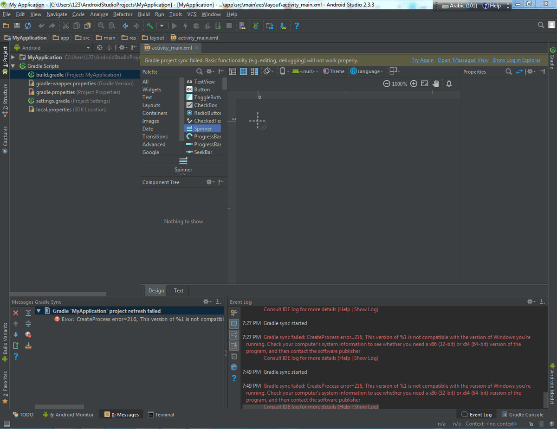The image size is (557, 429).
Task: Toggle show balloon notifications in Event Log
Action: pyautogui.click(x=234, y=324)
